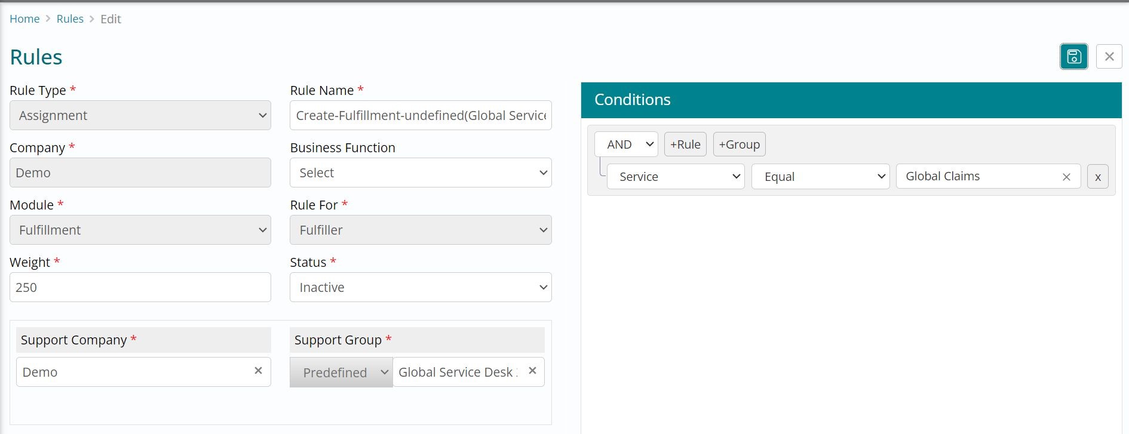Remove the Service condition row
The image size is (1129, 434).
tap(1097, 177)
